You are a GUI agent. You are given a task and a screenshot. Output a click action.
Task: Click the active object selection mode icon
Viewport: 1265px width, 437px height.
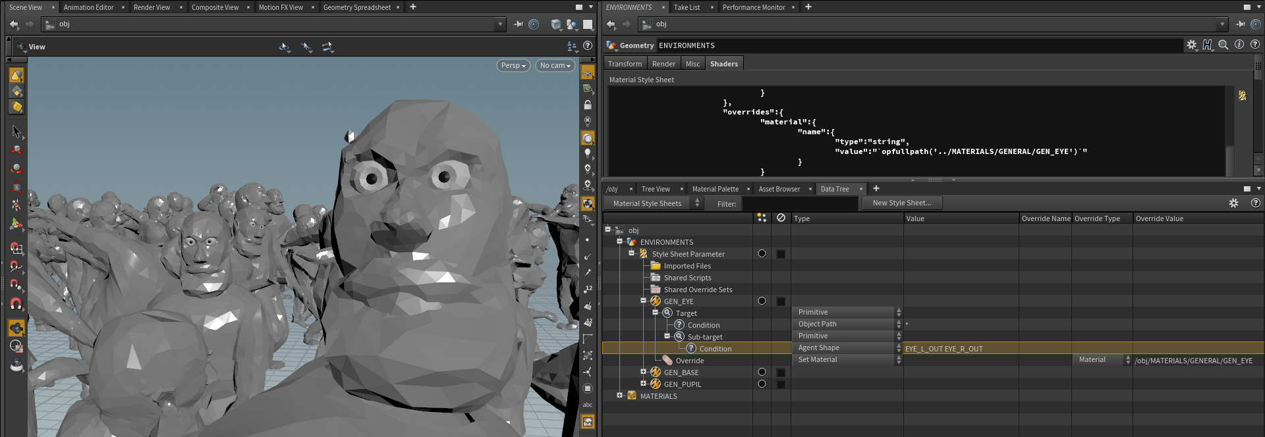[x=16, y=75]
